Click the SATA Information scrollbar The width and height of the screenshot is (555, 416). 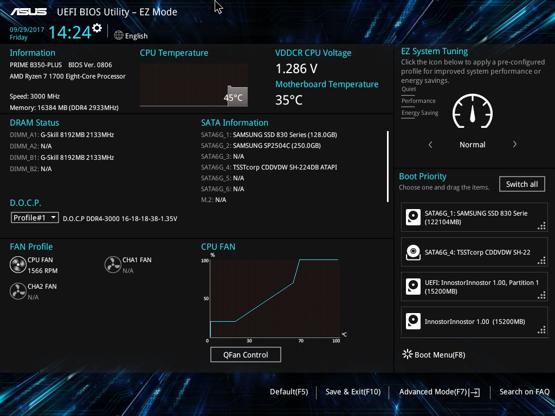388,167
